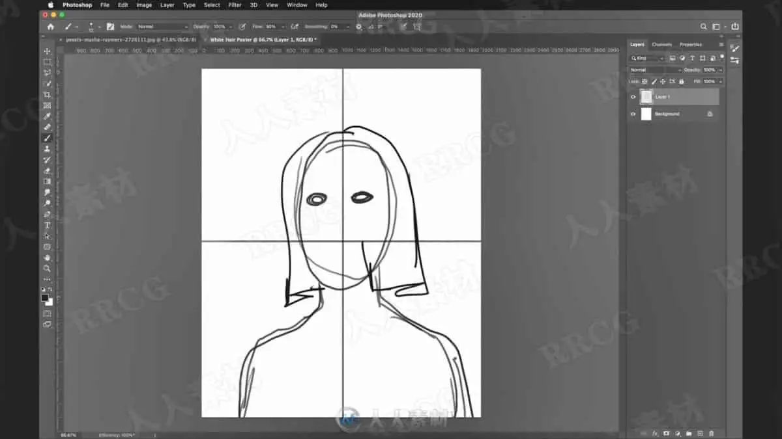Open the Window menu
782x439 pixels.
click(x=297, y=5)
